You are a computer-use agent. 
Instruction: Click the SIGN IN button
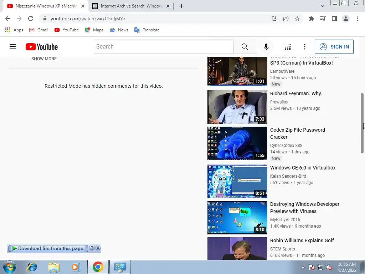coord(334,47)
